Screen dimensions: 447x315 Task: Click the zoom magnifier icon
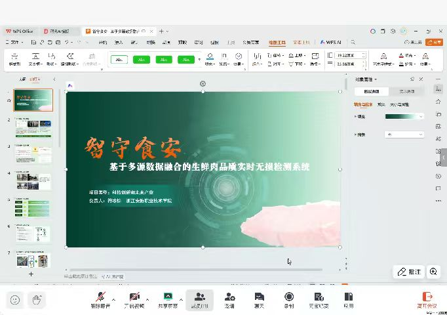click(x=433, y=272)
